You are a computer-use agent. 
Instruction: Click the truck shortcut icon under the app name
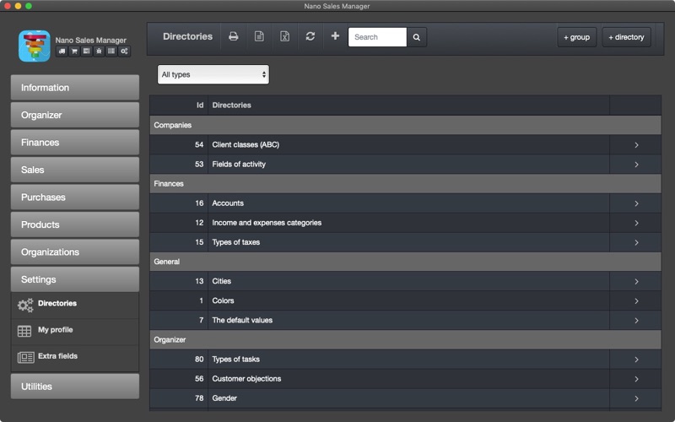pyautogui.click(x=62, y=51)
